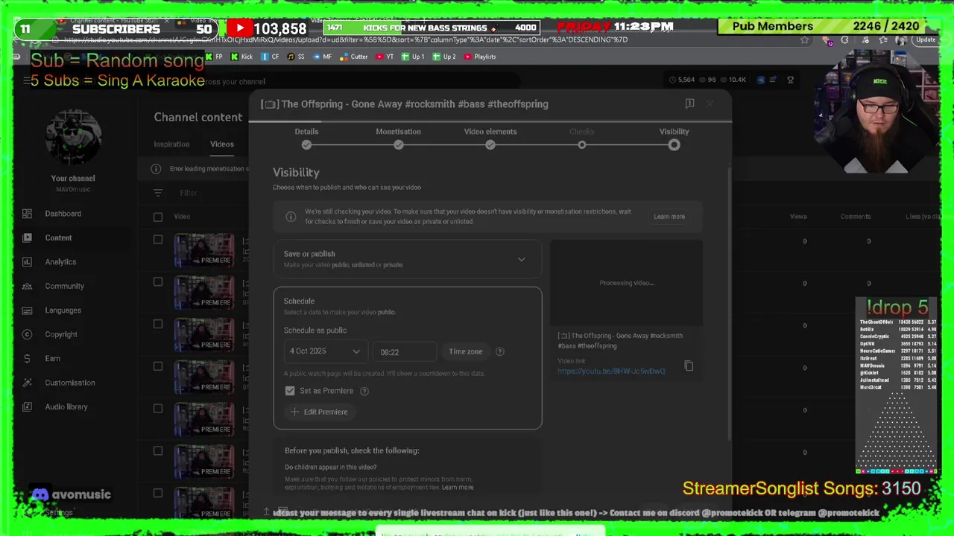Open the Dashboard sidebar icon

27,214
